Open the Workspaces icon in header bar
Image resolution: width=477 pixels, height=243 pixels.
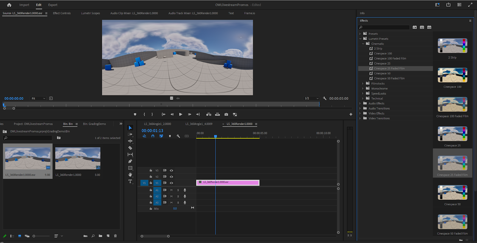[437, 5]
